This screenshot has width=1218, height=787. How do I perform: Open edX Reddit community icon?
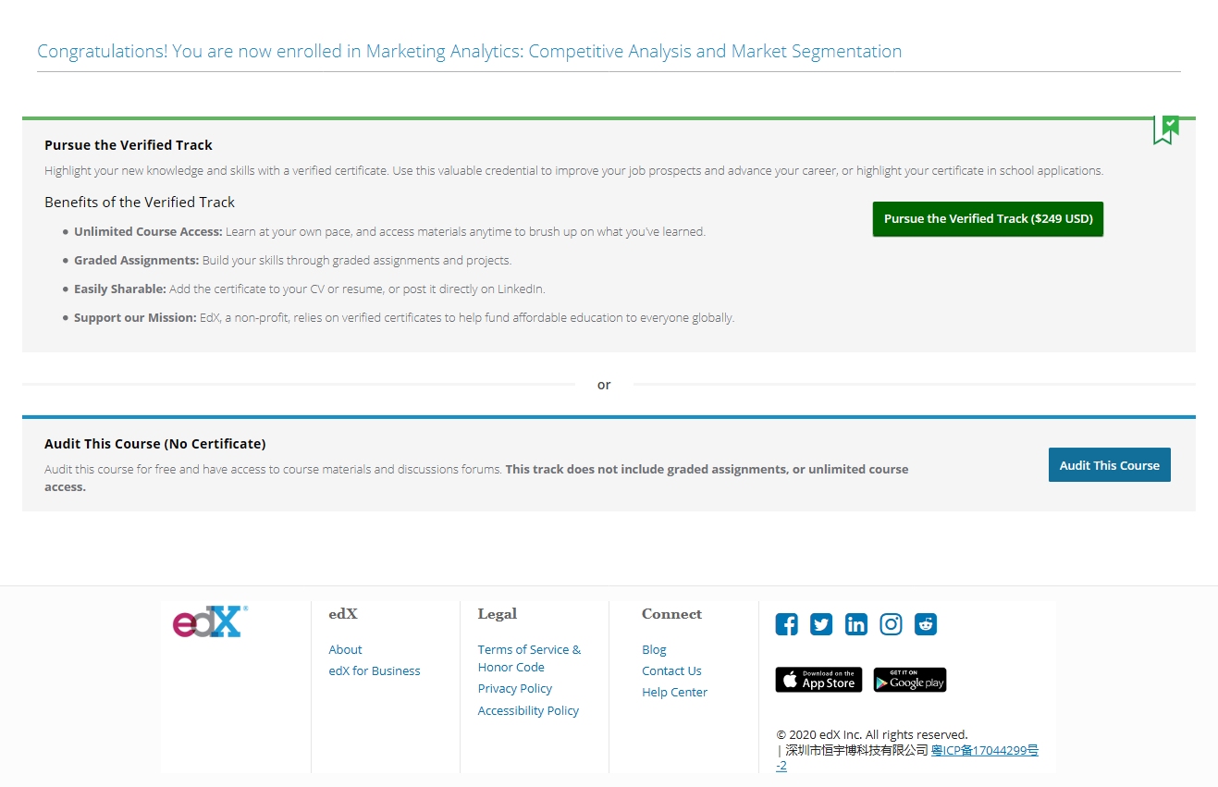pyautogui.click(x=926, y=624)
